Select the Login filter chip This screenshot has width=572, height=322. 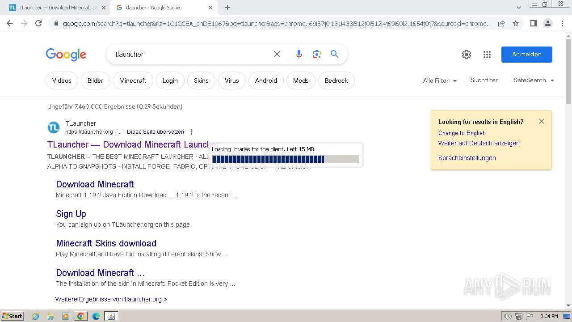[x=170, y=80]
